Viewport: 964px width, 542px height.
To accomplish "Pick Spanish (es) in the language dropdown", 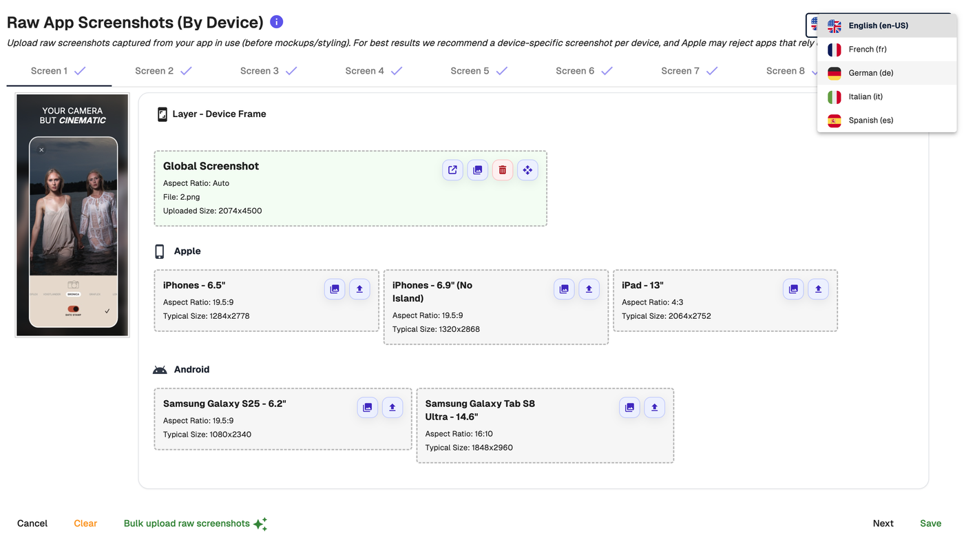I will pos(870,121).
